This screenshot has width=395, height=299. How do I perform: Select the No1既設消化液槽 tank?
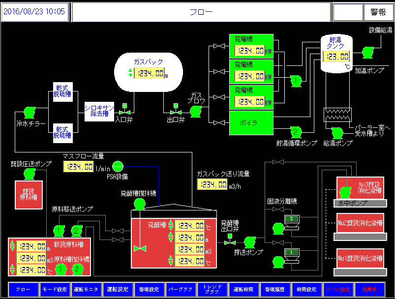[360, 258]
